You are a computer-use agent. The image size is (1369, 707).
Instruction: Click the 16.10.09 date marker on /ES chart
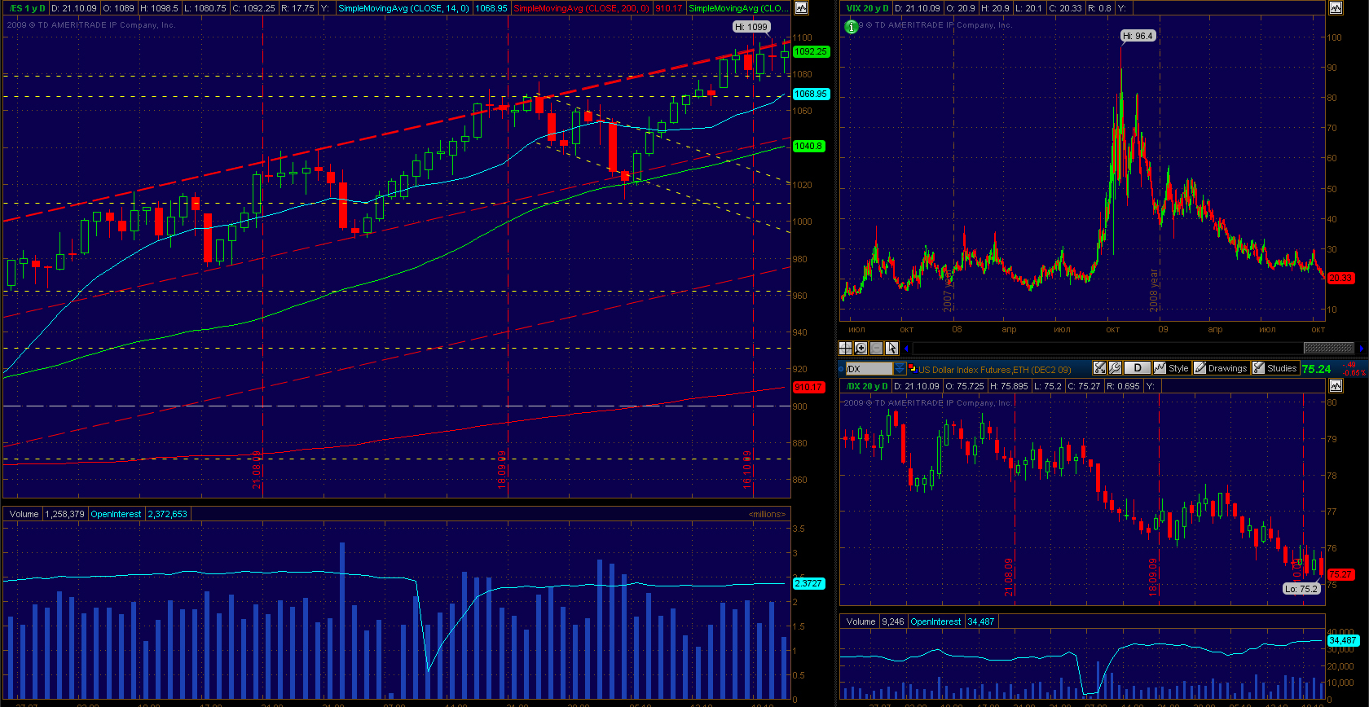[x=746, y=469]
